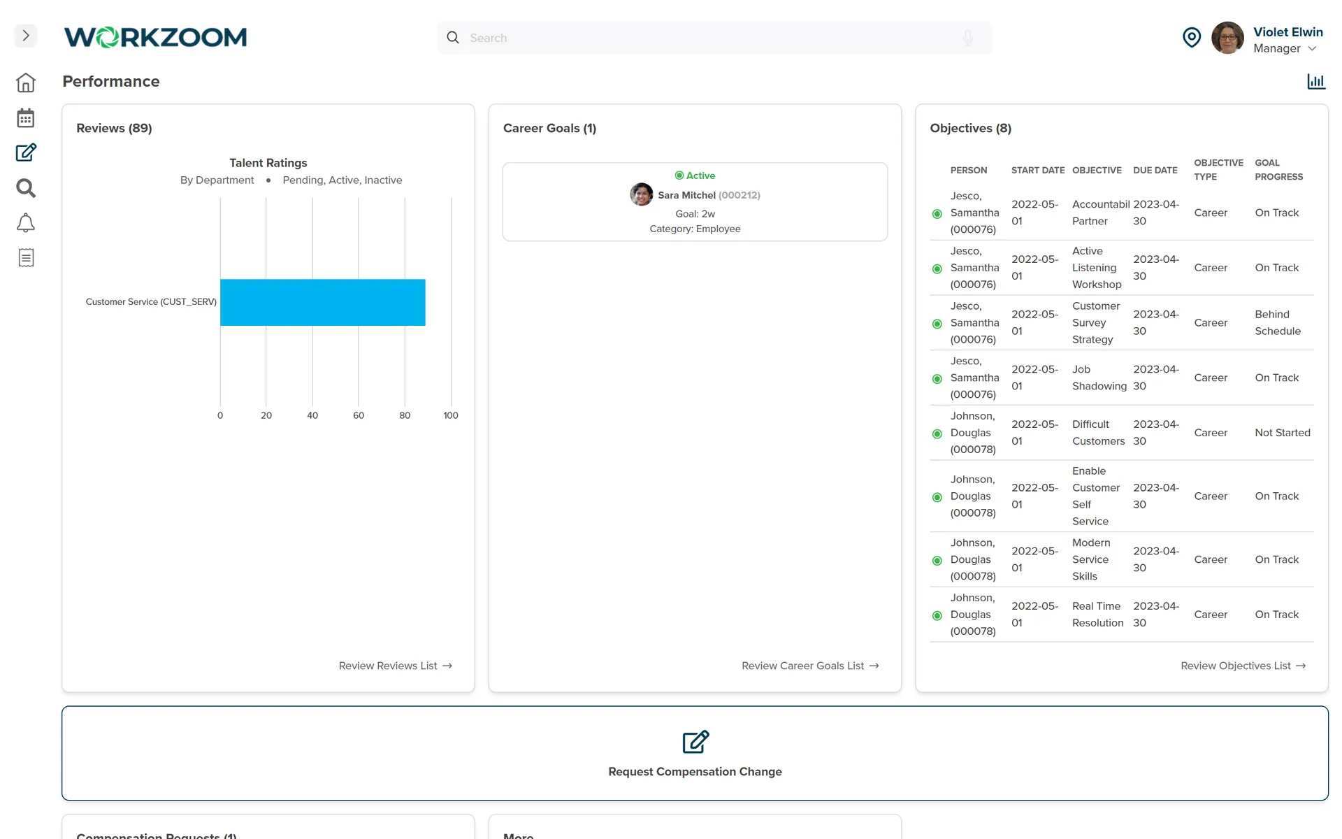The width and height of the screenshot is (1342, 839).
Task: Click into the Search input field
Action: pyautogui.click(x=713, y=38)
